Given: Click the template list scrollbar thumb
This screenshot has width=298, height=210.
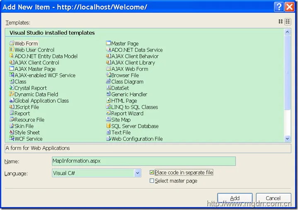Looking at the screenshot, I should tap(287, 72).
